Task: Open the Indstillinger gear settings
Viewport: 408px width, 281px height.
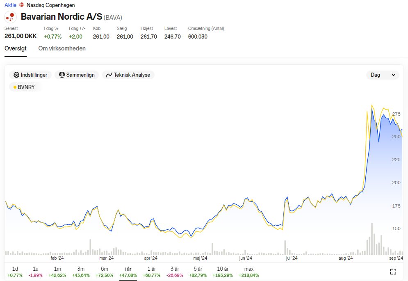Action: (x=30, y=75)
